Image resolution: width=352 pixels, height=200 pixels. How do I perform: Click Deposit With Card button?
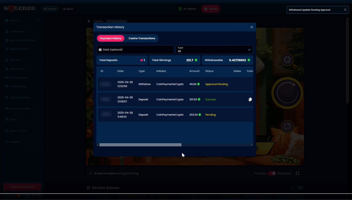[22, 187]
